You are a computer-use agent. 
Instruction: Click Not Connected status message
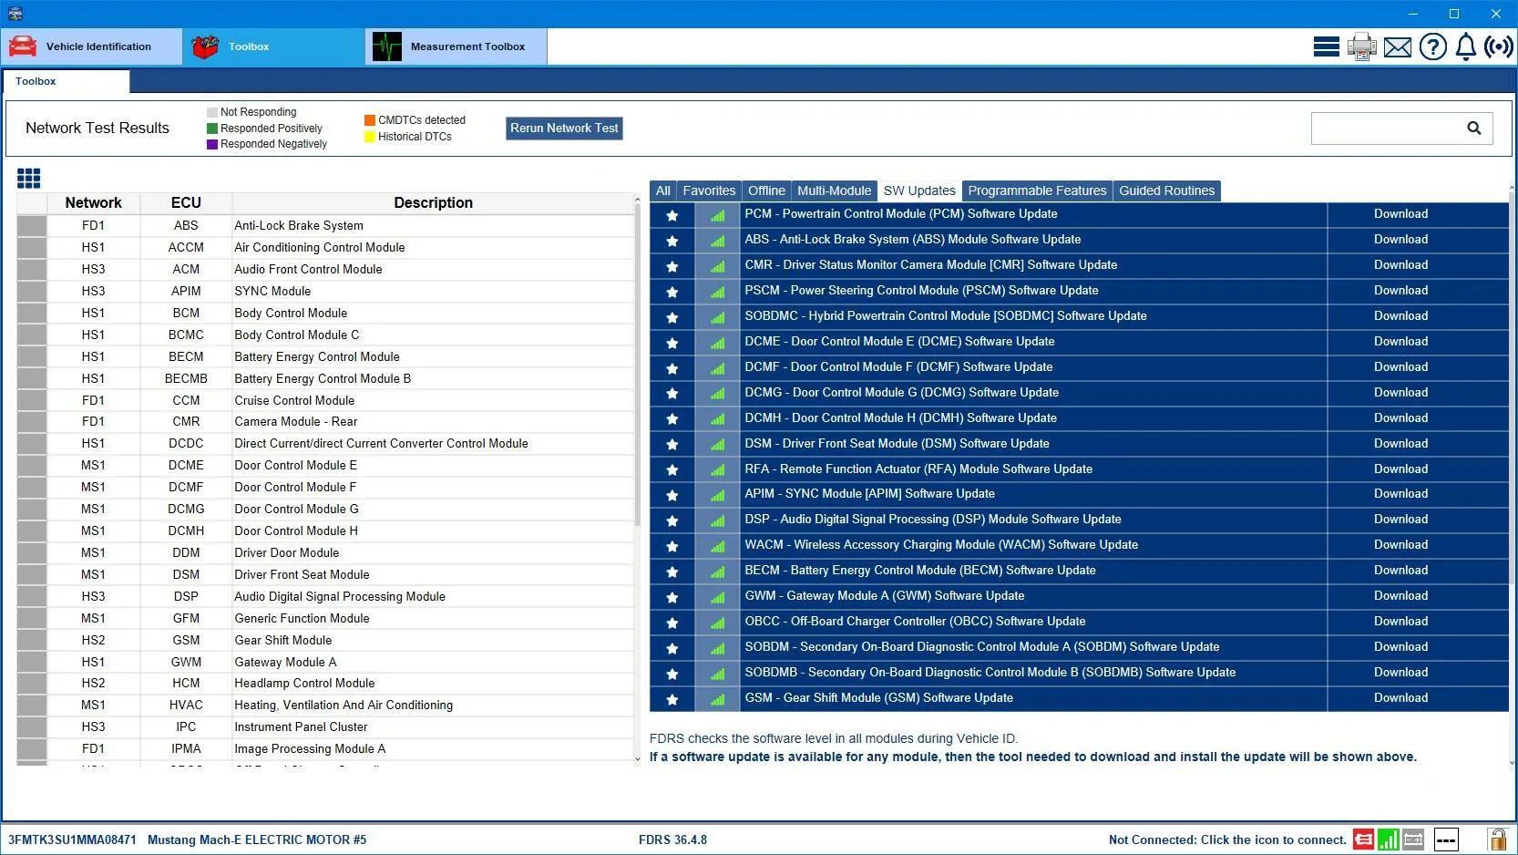1227,840
